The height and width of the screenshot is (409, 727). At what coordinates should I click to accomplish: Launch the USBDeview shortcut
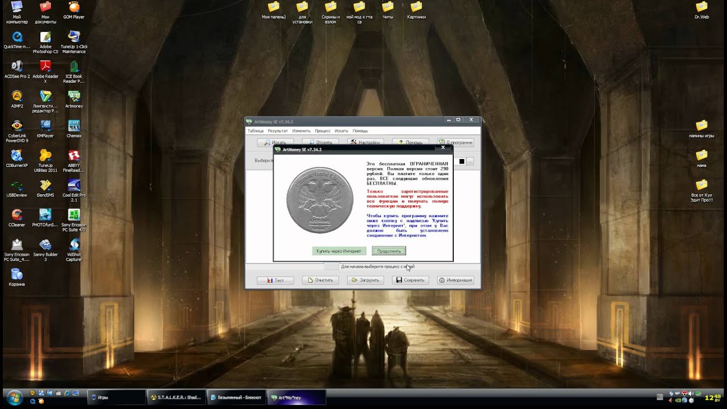click(17, 188)
